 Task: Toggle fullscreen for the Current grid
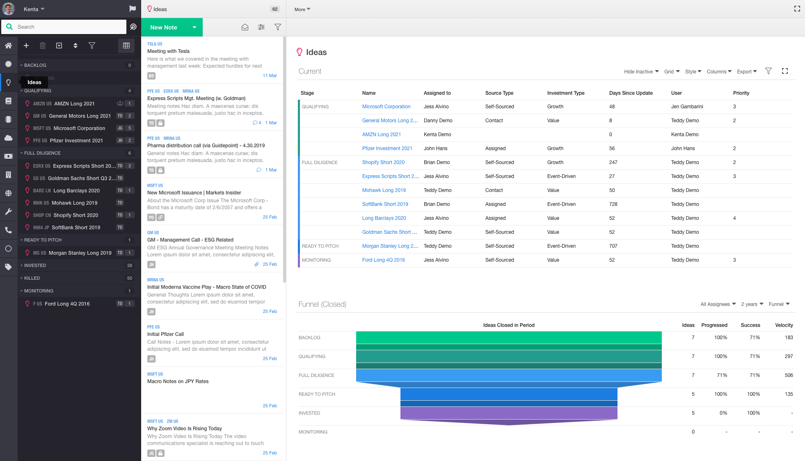[785, 71]
